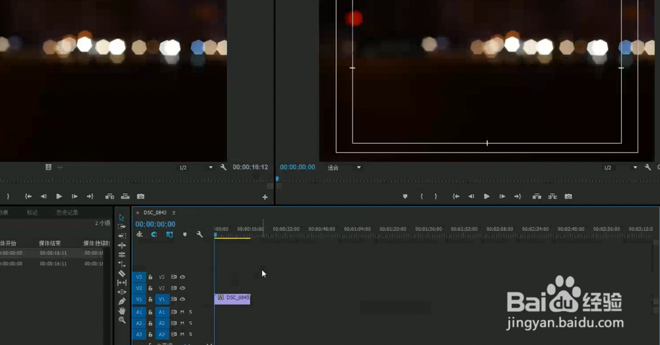Lock the V1 track
660x345 pixels.
point(150,299)
